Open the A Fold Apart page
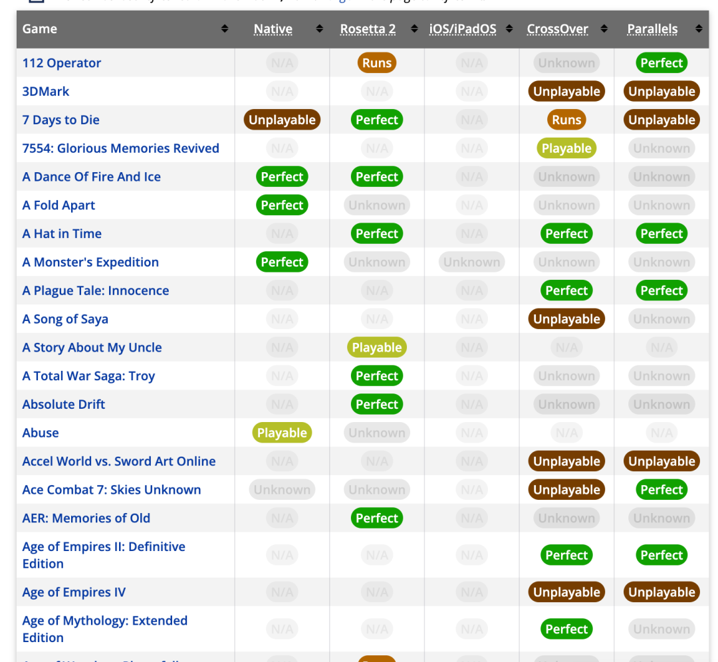The width and height of the screenshot is (718, 662). pos(59,205)
